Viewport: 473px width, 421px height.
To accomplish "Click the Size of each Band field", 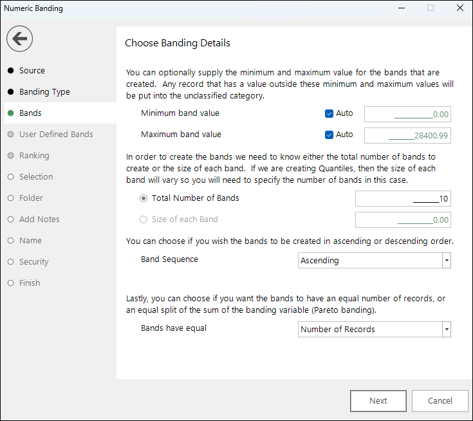I will (x=403, y=220).
